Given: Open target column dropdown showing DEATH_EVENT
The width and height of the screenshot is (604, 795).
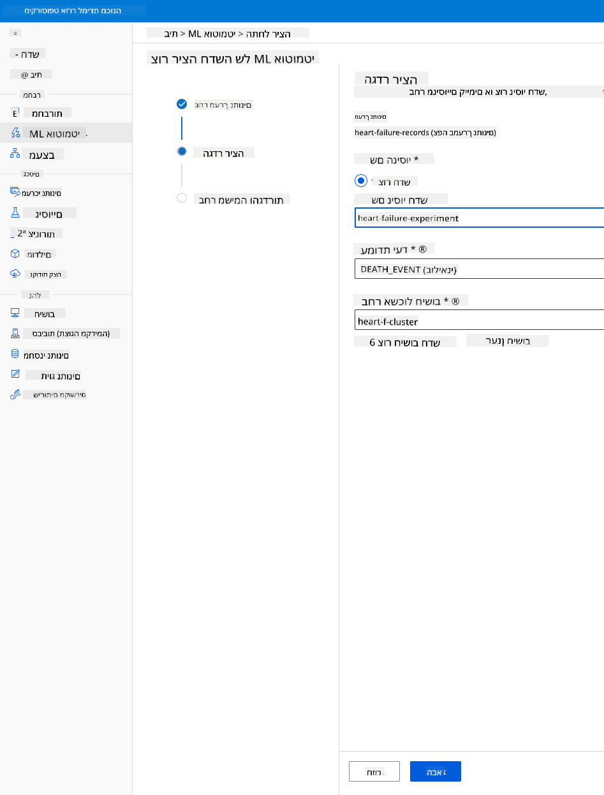Looking at the screenshot, I should [479, 269].
